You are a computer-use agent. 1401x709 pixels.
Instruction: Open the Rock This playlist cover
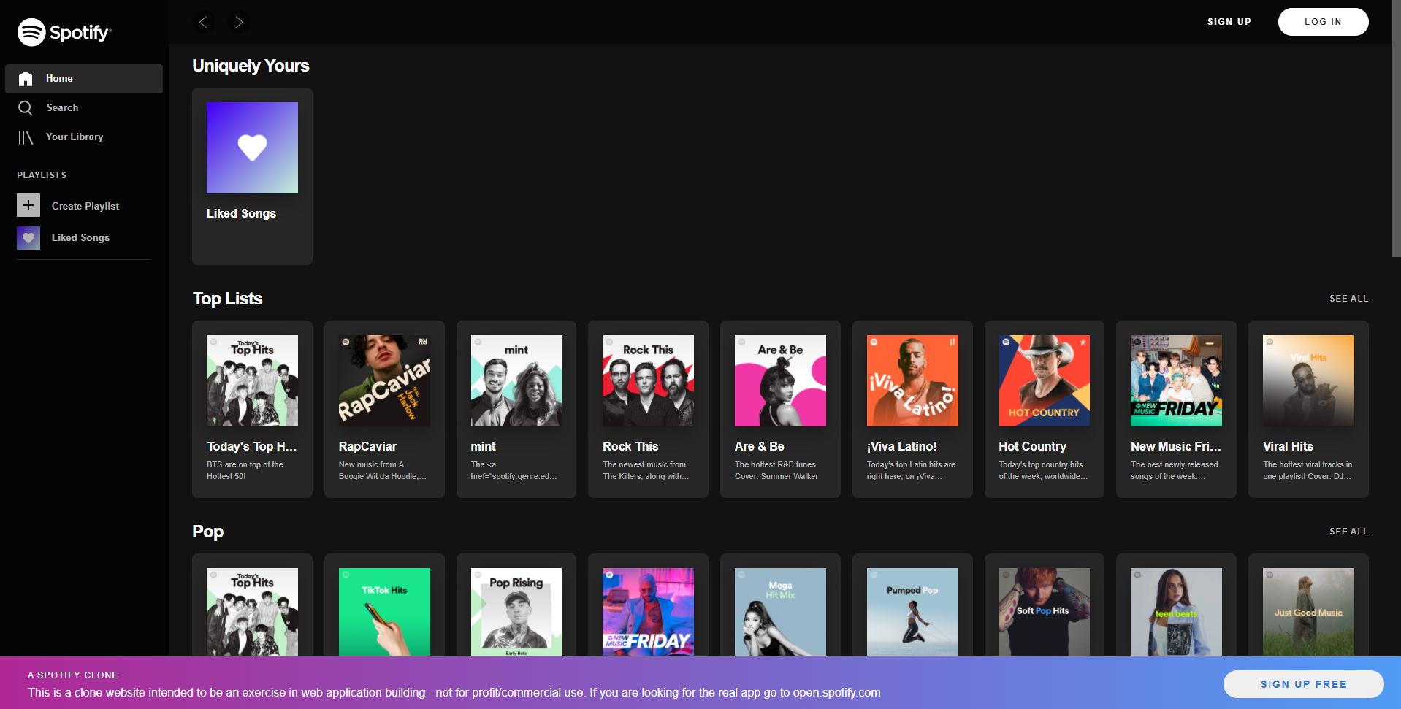point(648,380)
